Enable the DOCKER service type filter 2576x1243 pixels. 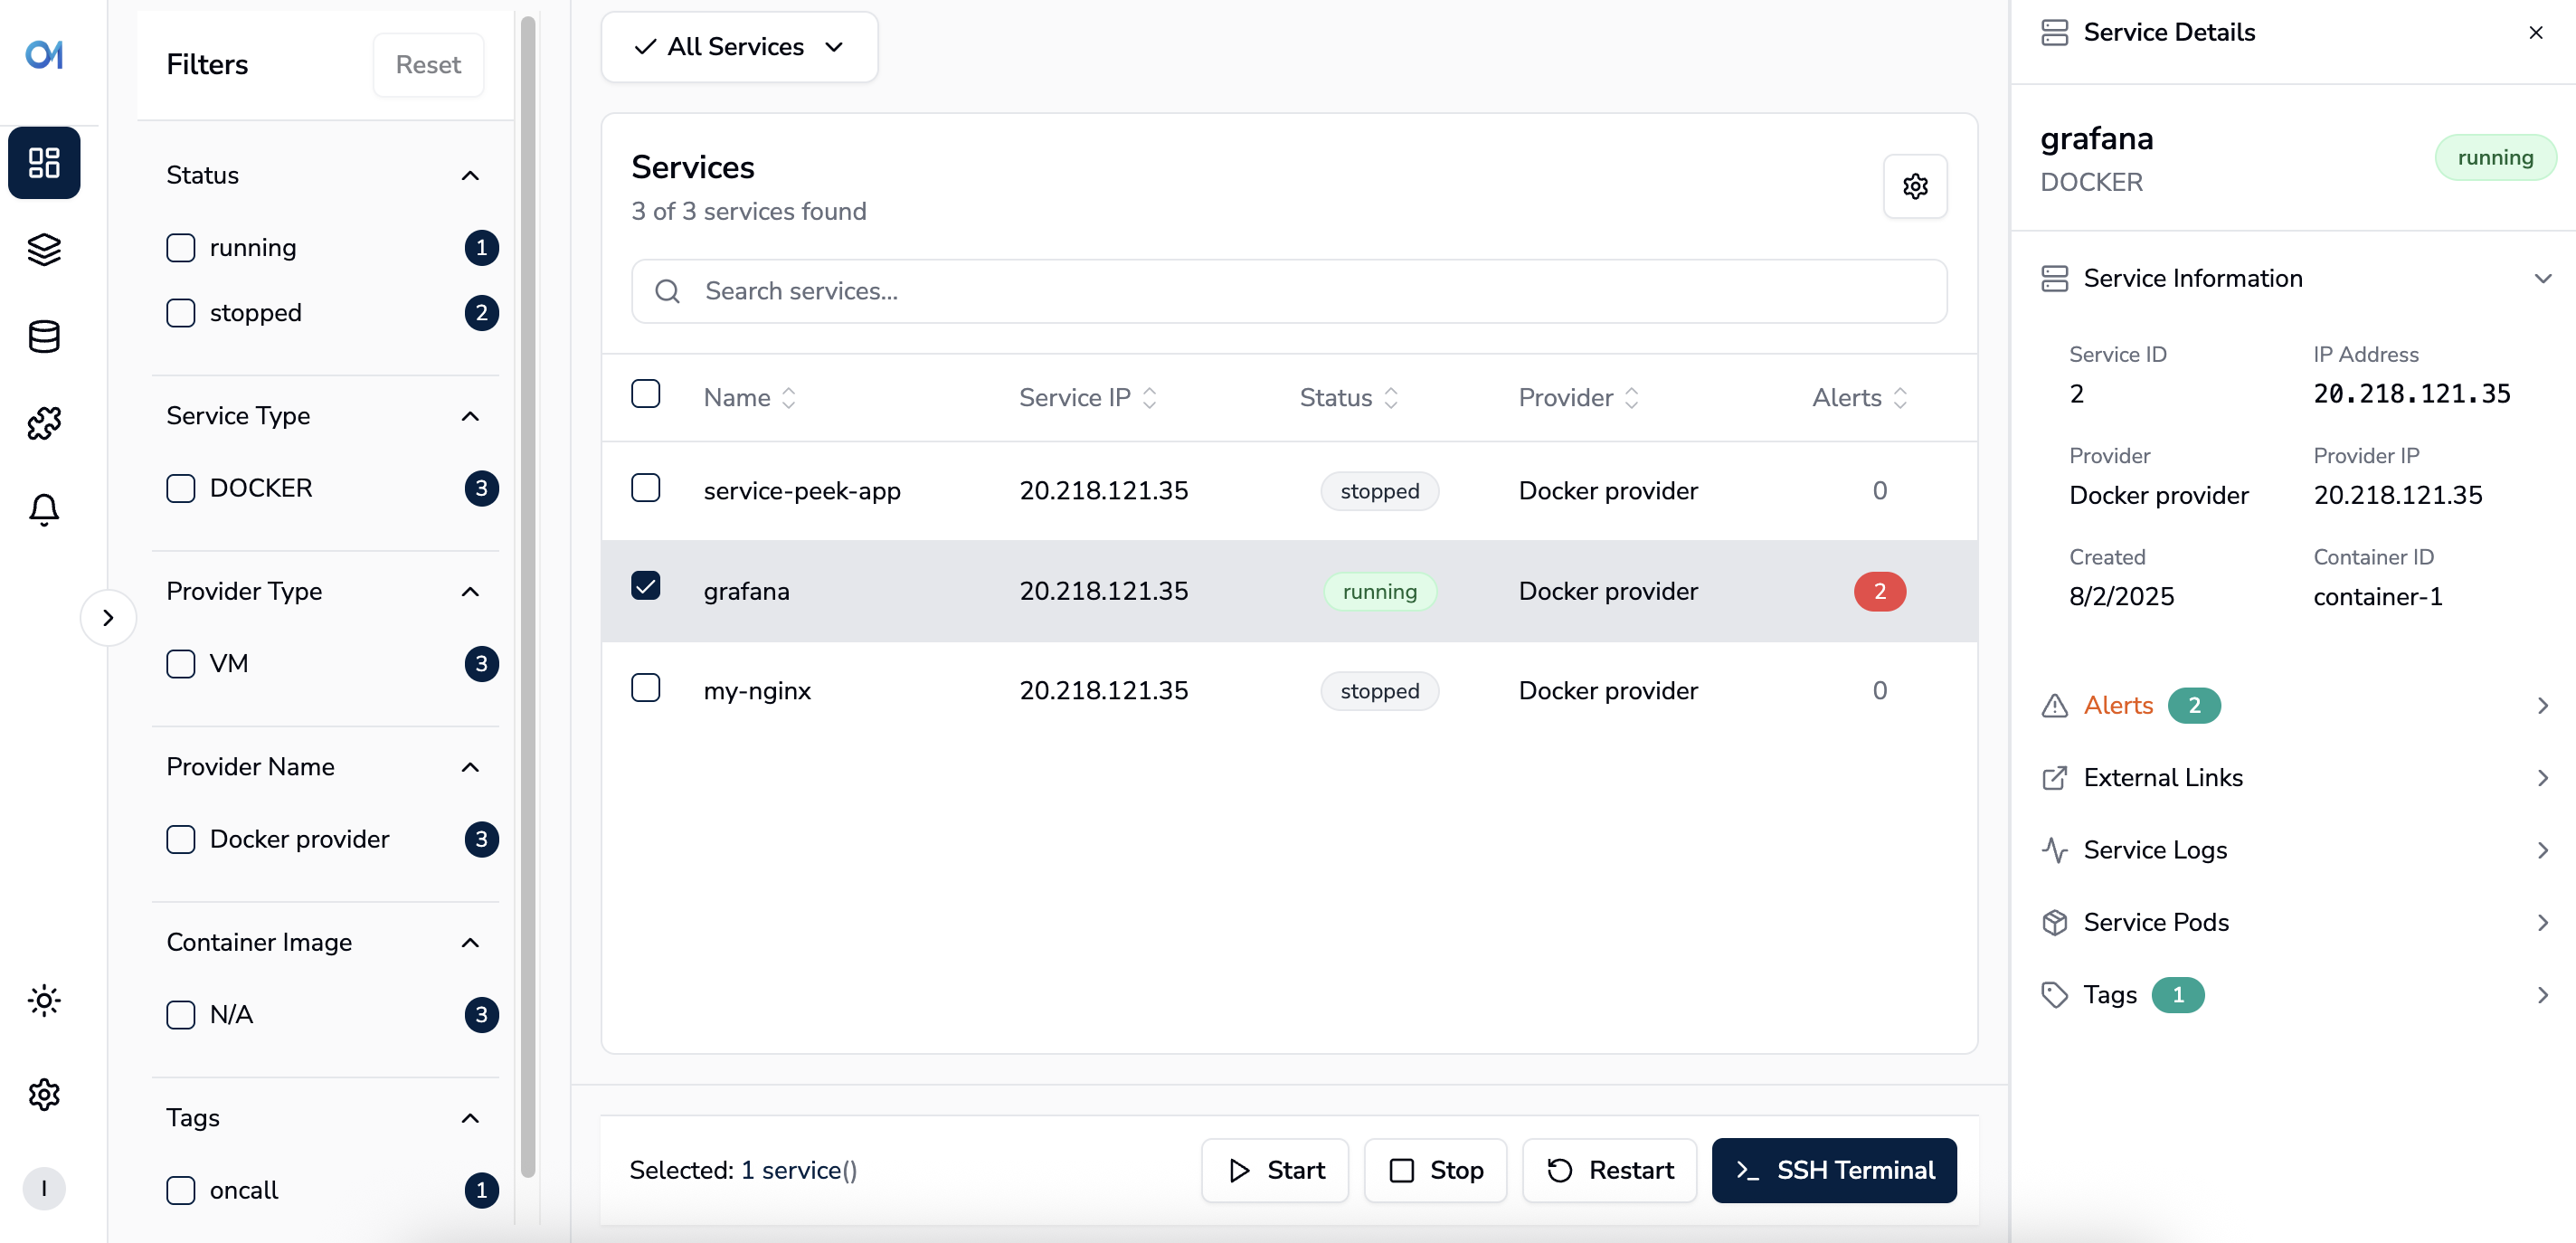click(181, 488)
